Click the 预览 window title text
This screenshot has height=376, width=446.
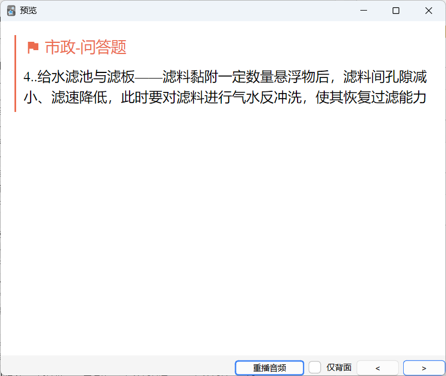[x=28, y=11]
